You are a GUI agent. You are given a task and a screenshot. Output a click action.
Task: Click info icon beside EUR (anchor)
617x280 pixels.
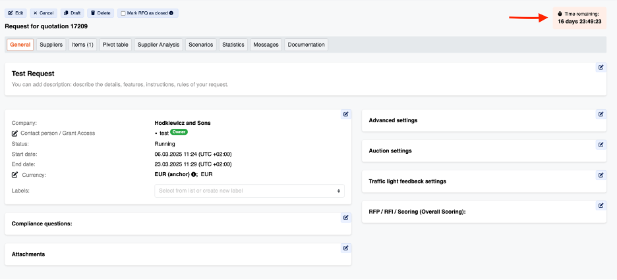pos(194,175)
